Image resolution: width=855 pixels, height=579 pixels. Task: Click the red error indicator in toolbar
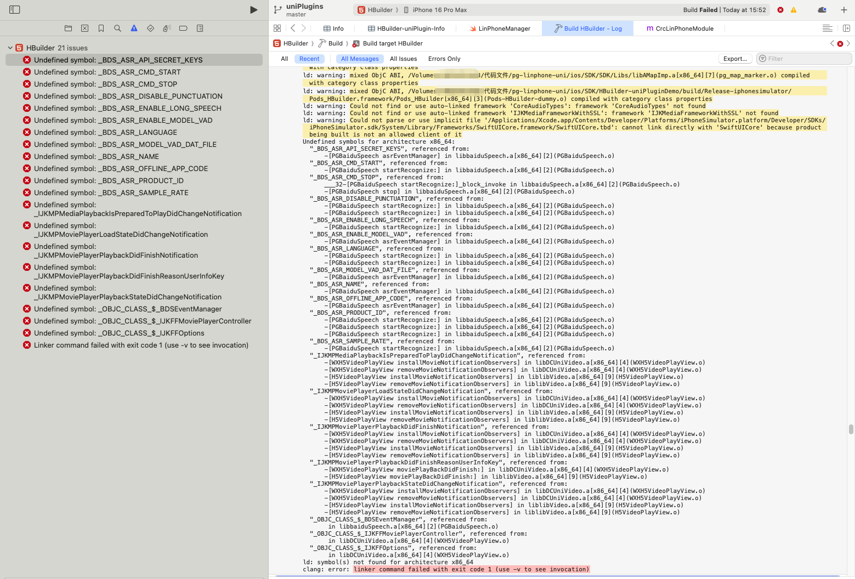point(780,10)
